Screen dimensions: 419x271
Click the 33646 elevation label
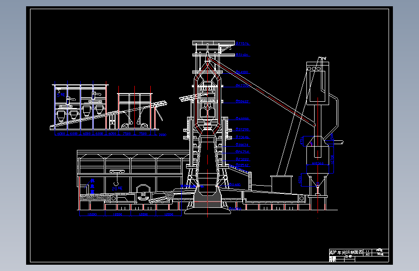242,137
